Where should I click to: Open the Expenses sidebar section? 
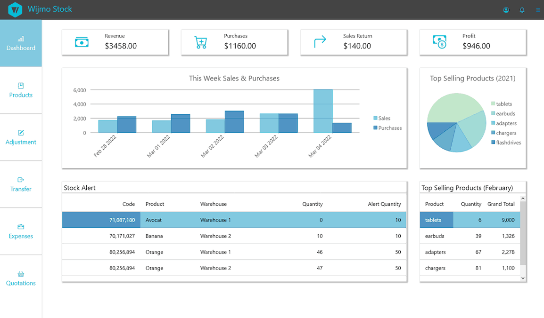pyautogui.click(x=21, y=231)
